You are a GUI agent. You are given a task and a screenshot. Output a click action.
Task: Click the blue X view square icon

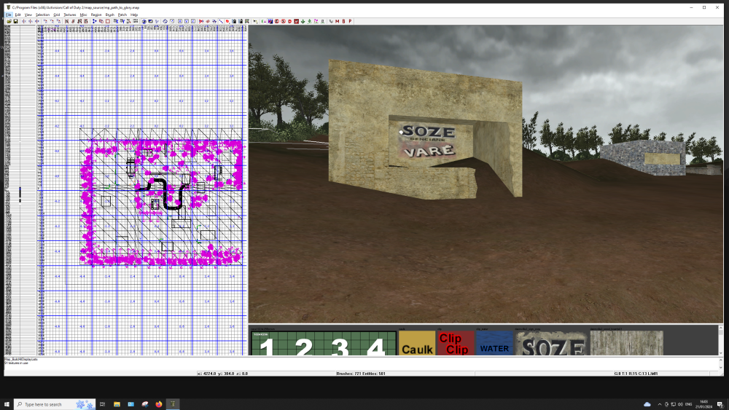pos(180,21)
